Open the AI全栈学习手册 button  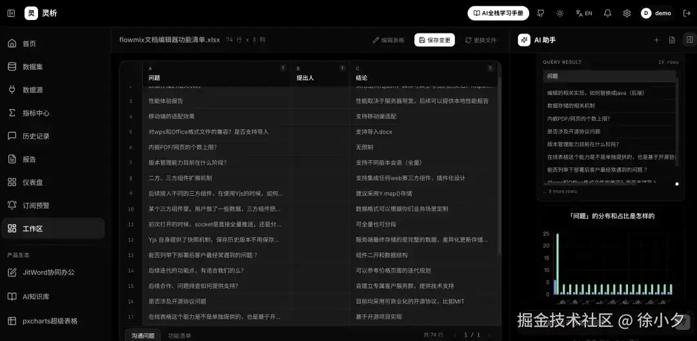pos(498,14)
